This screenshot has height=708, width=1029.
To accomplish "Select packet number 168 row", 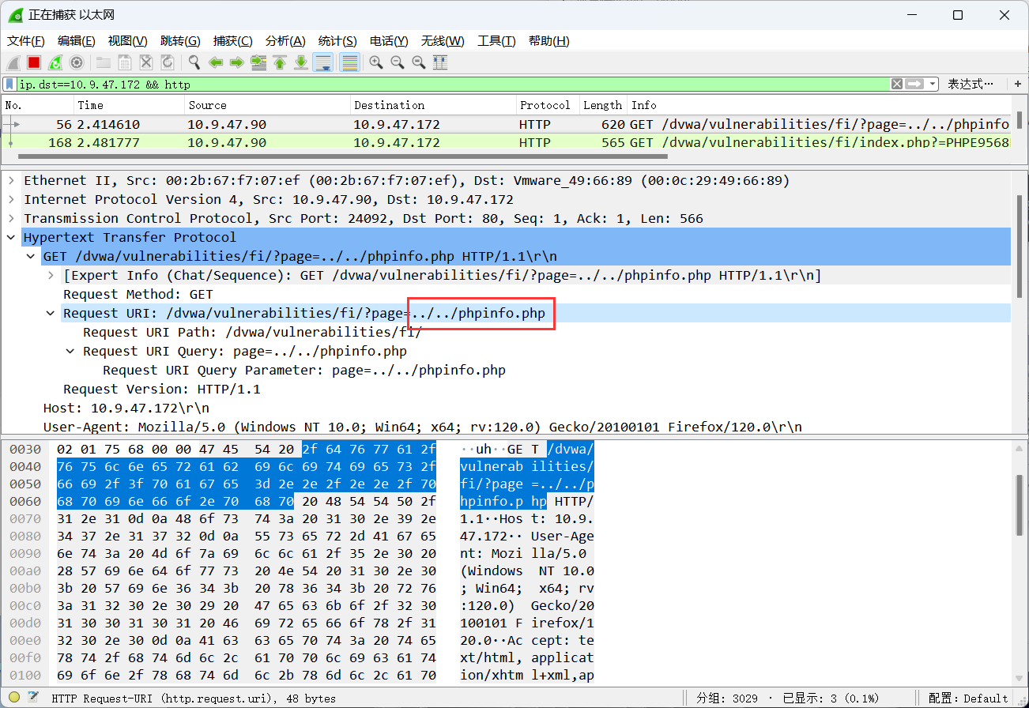I will (x=507, y=142).
